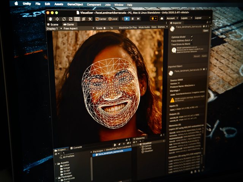Click the Face_landmark_barracuda asset icon in the Inspector header
The image size is (243, 182).
pos(172,29)
